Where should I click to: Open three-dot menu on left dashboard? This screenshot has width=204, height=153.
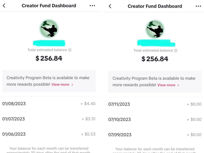[x=92, y=6]
